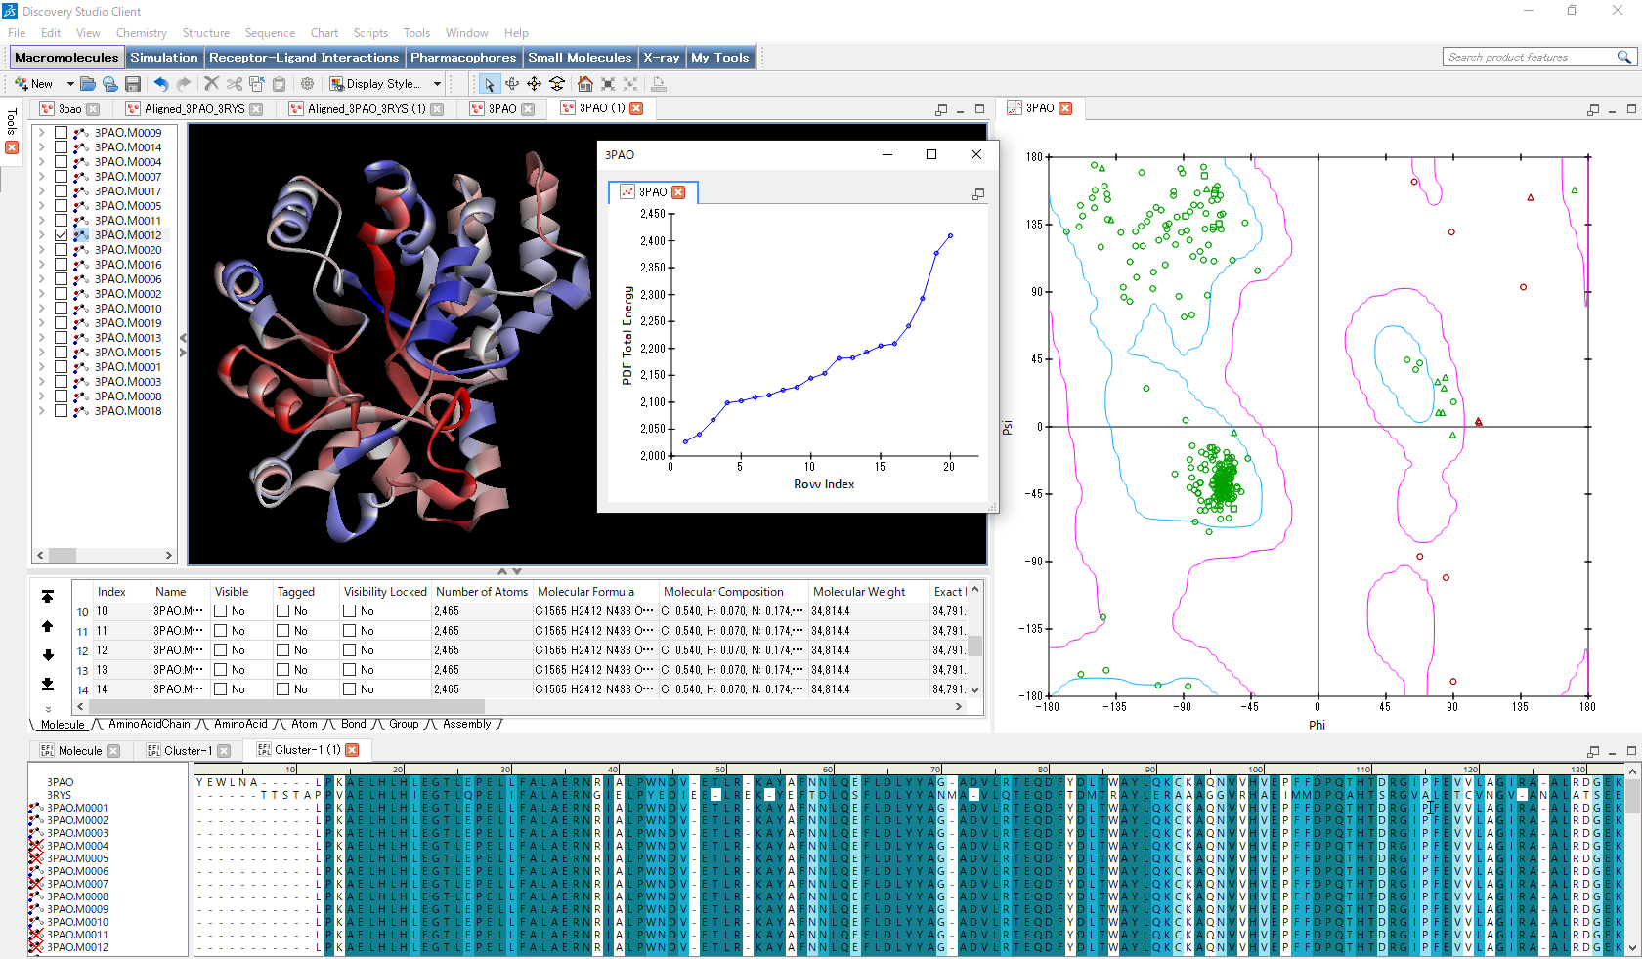Screen dimensions: 1642x959
Task: Click the move-to-top arrow beside the table
Action: coord(48,596)
